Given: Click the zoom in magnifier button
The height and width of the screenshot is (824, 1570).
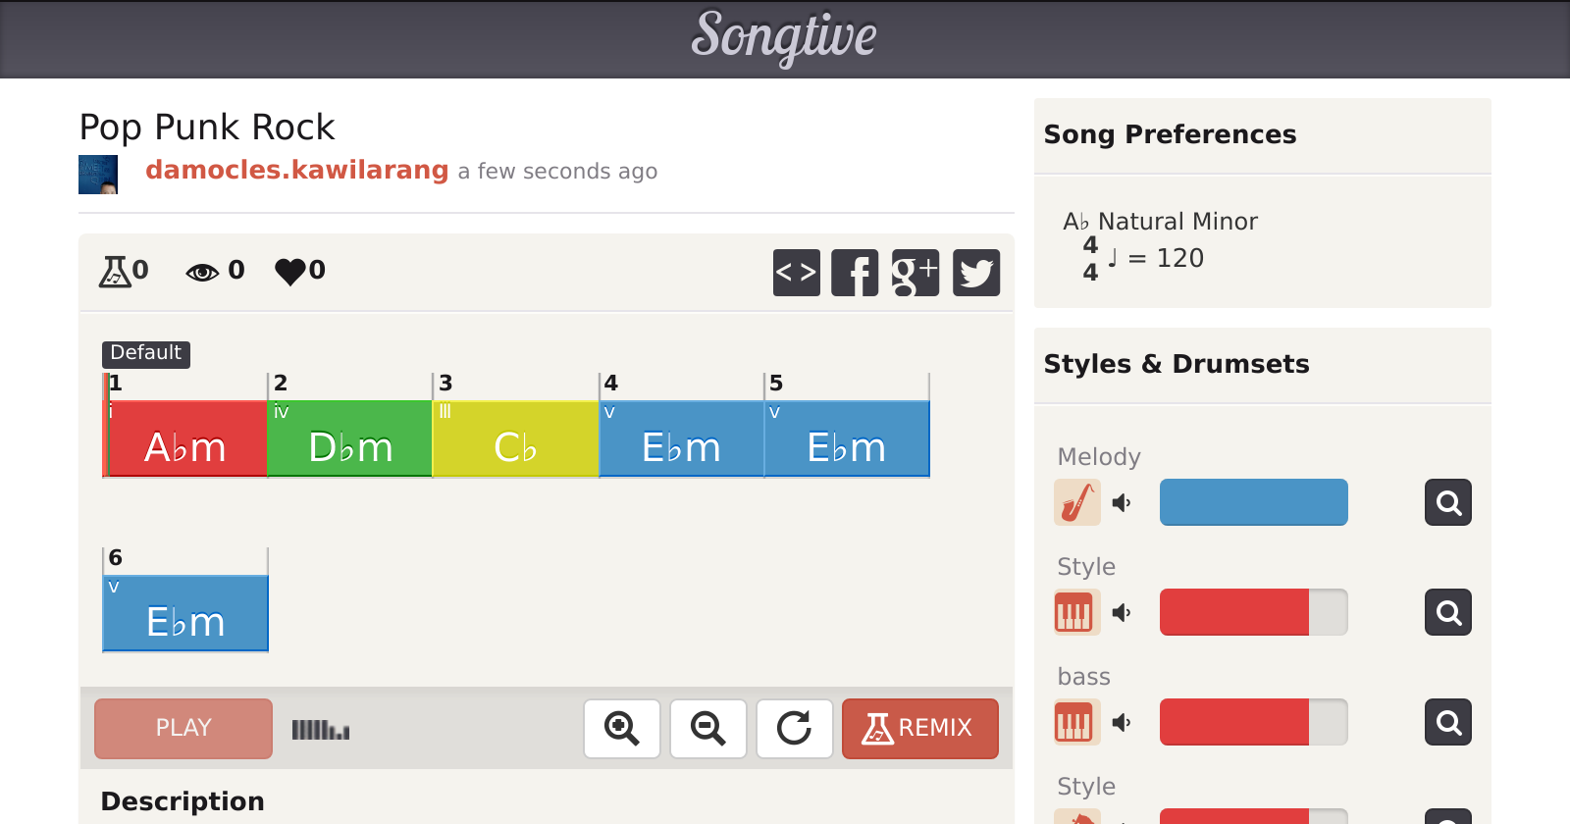Looking at the screenshot, I should (622, 729).
